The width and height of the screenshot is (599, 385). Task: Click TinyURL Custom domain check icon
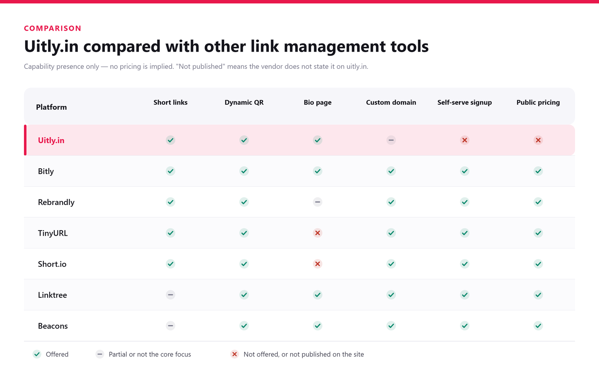(x=391, y=233)
